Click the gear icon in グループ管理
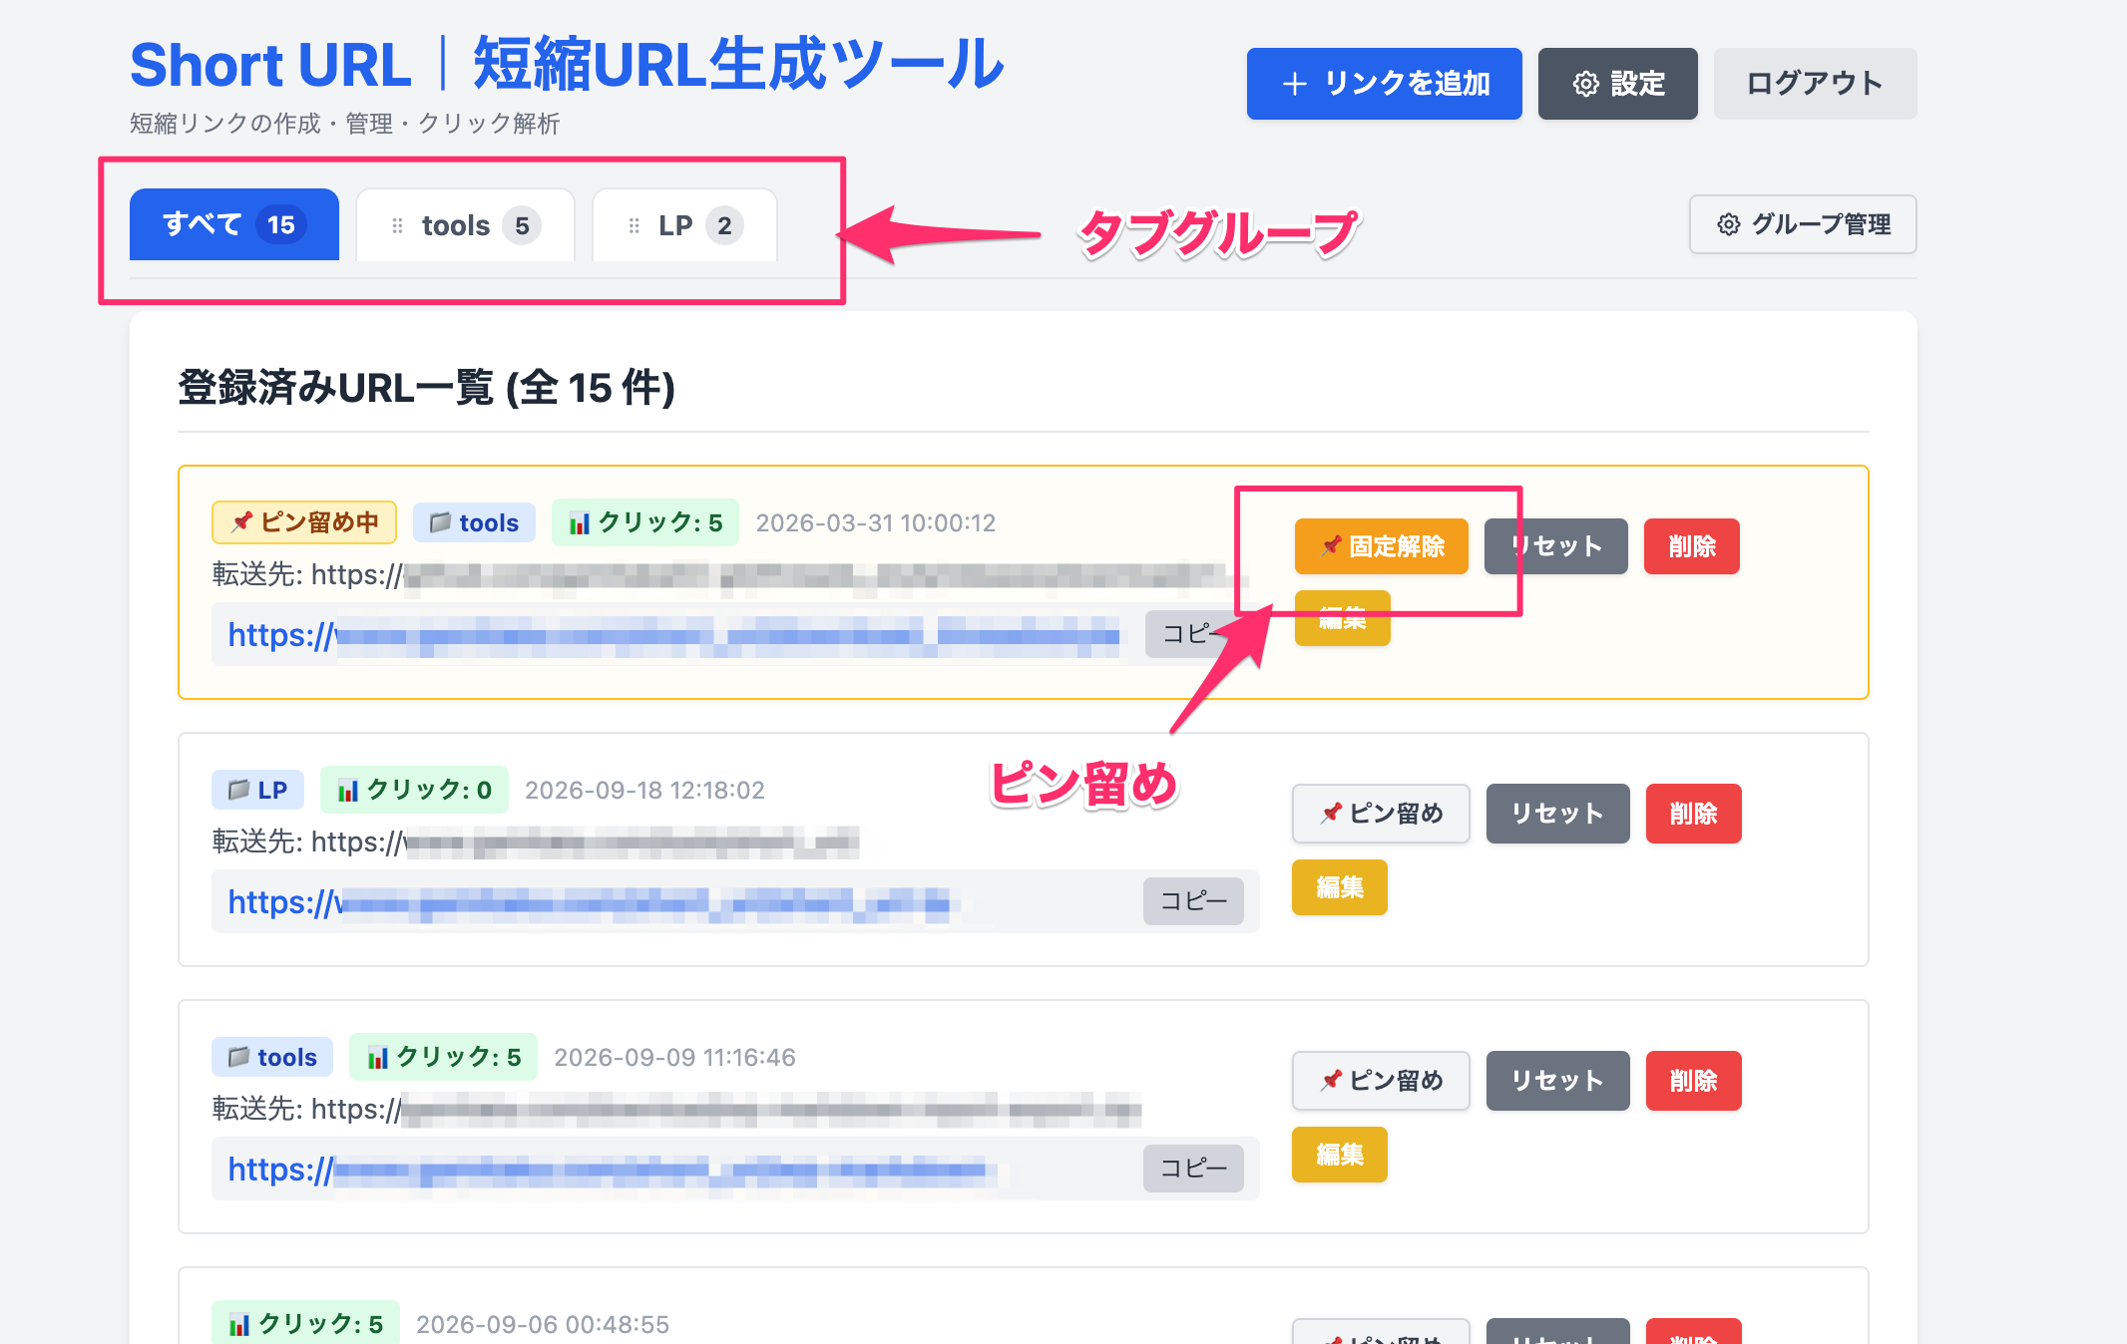The width and height of the screenshot is (2127, 1344). [x=1729, y=224]
